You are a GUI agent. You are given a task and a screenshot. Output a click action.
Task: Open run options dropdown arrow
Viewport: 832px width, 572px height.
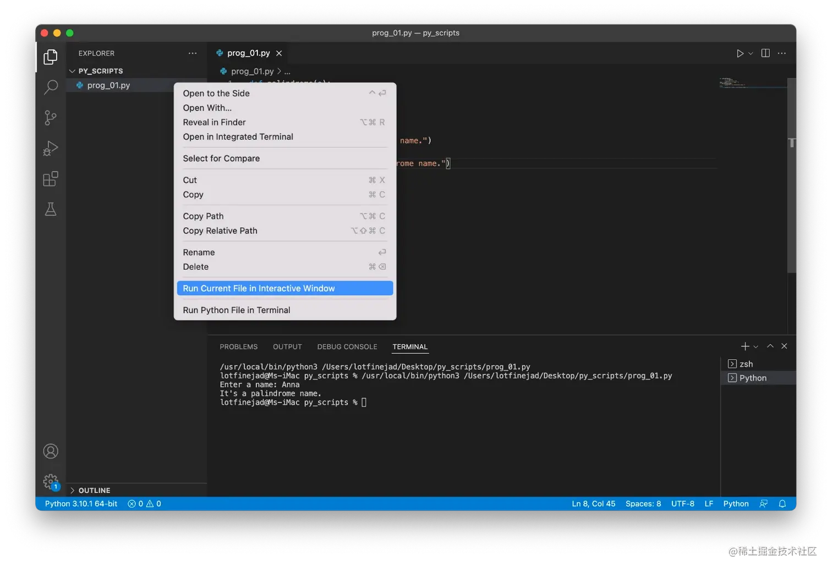tap(751, 54)
